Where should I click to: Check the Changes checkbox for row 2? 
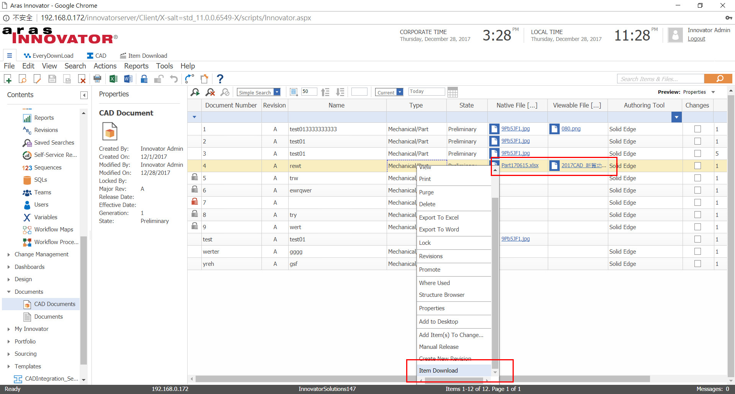698,141
